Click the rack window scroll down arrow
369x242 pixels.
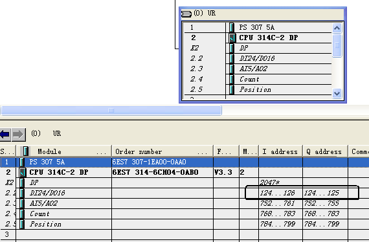337,94
